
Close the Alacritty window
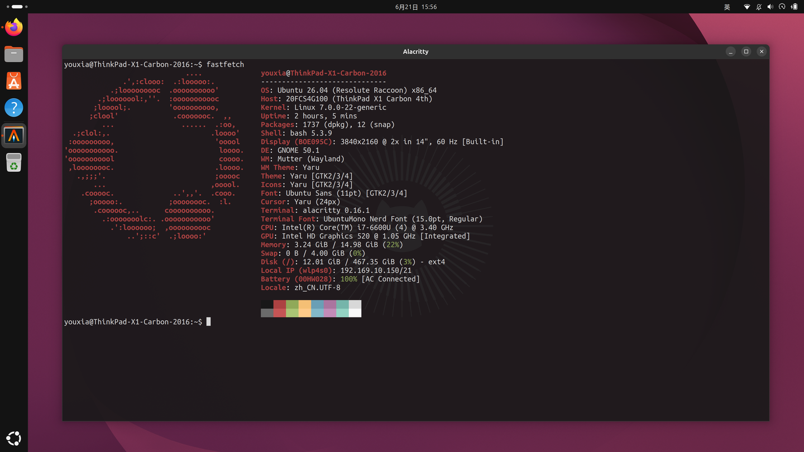pos(762,51)
